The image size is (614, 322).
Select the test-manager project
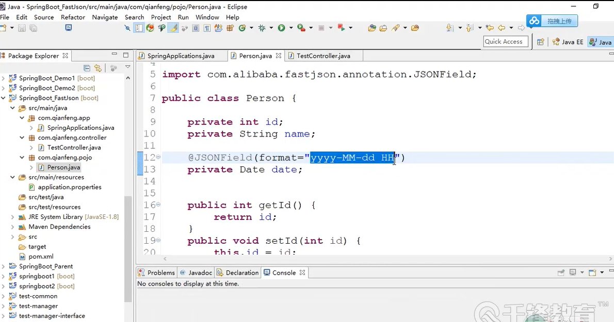tap(38, 306)
